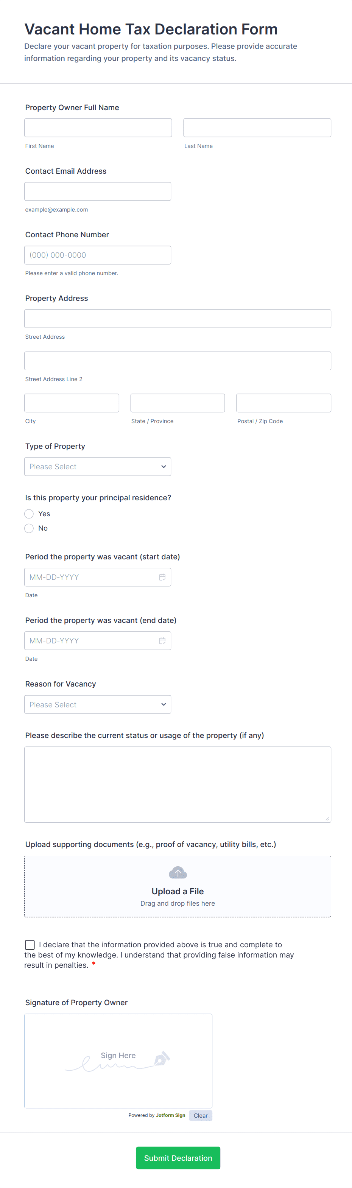This screenshot has width=352, height=1188.
Task: Click the pen icon in signature box
Action: pos(162,1058)
